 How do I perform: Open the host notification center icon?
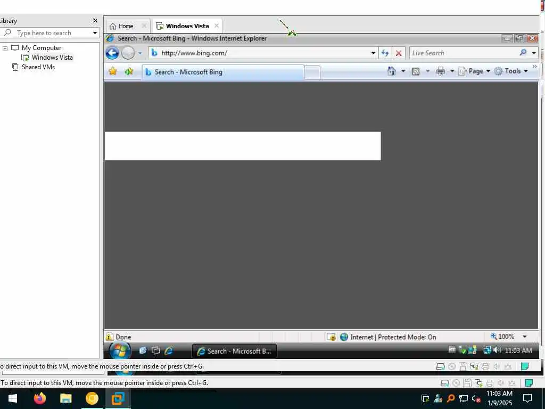click(x=527, y=398)
